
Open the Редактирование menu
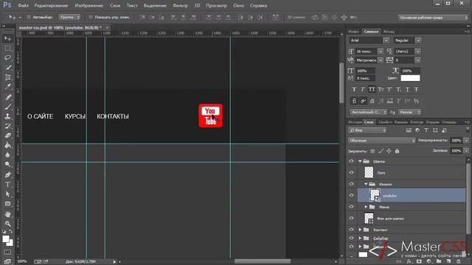click(51, 5)
